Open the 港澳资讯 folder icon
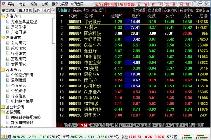 pyautogui.click(x=3, y=69)
